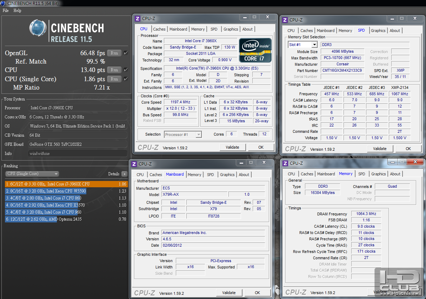Click the Z icon of the CPU-Z Mainboard window
426x299 pixels.
tap(134, 164)
